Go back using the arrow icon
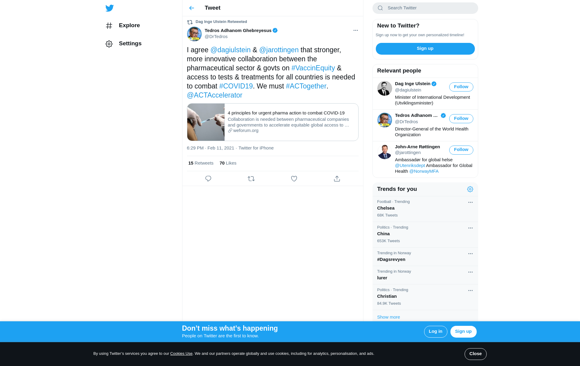Screen dimensions: 580x366 coord(192,8)
